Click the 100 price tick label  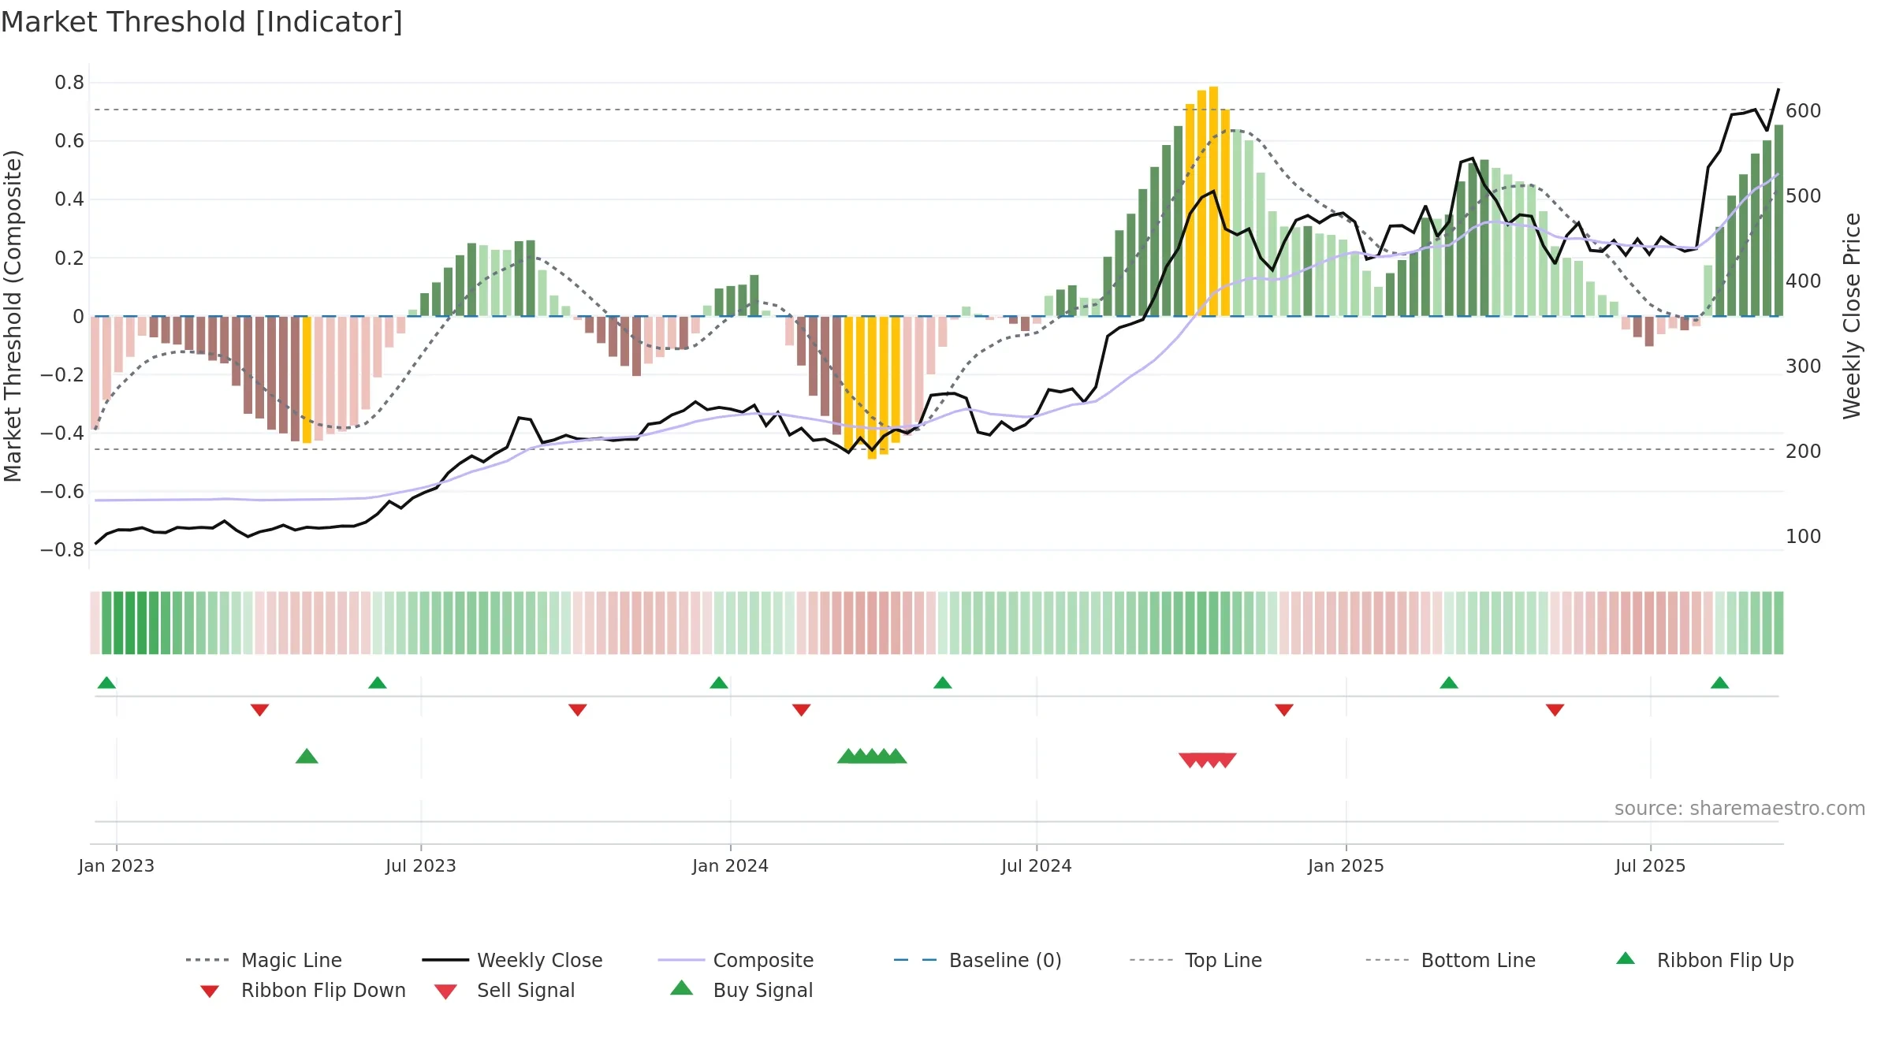pyautogui.click(x=1804, y=536)
